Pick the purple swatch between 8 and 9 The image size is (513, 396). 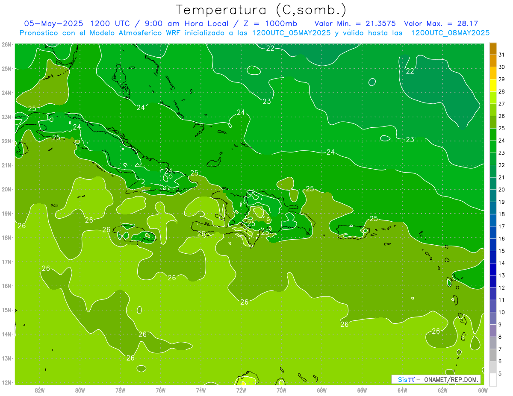[x=493, y=331]
